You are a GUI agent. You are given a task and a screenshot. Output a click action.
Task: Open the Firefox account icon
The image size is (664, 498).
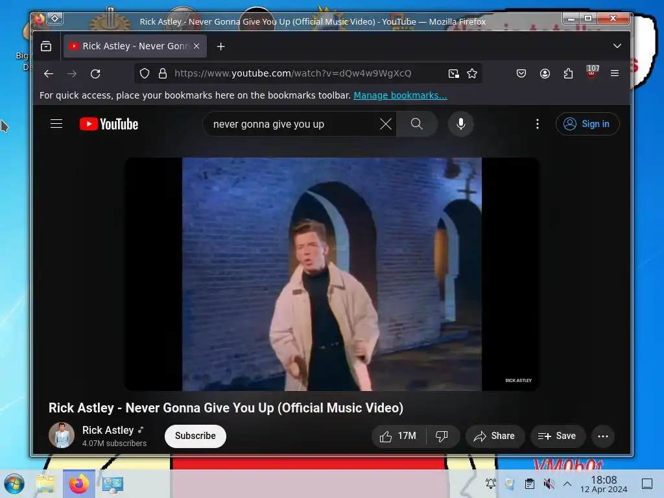tap(545, 74)
